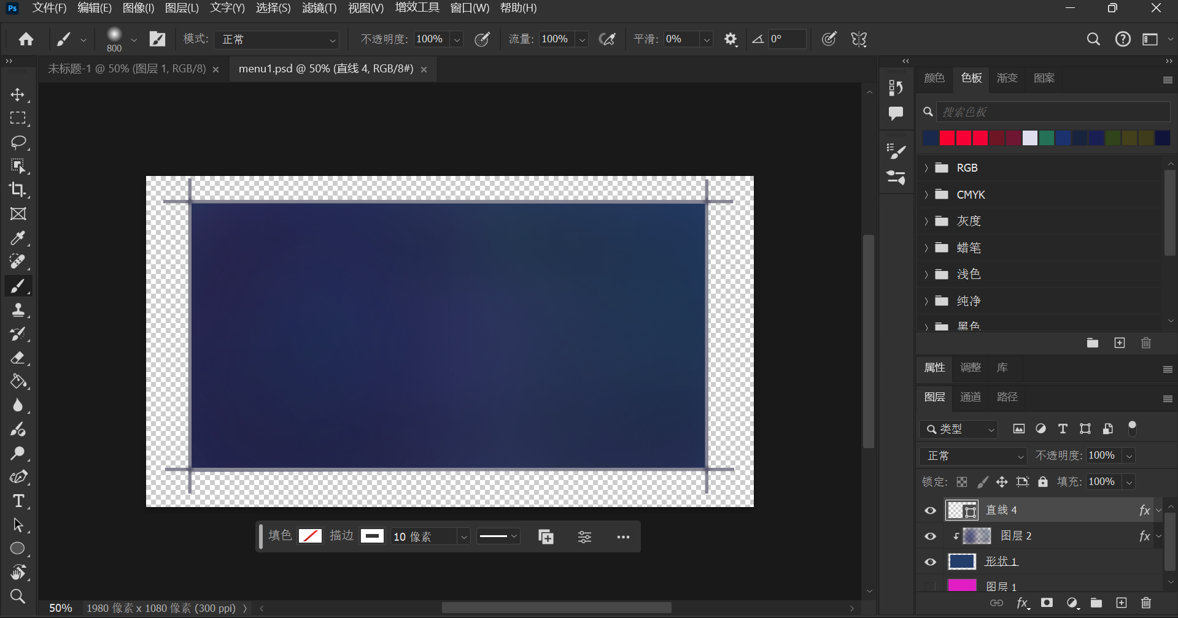Image resolution: width=1178 pixels, height=618 pixels.
Task: Hide the 形状 1 layer
Action: (931, 562)
